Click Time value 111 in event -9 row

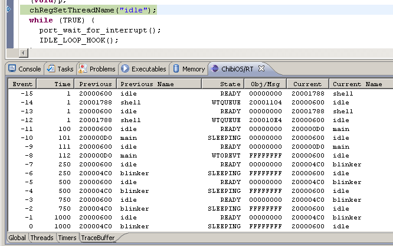(64, 146)
